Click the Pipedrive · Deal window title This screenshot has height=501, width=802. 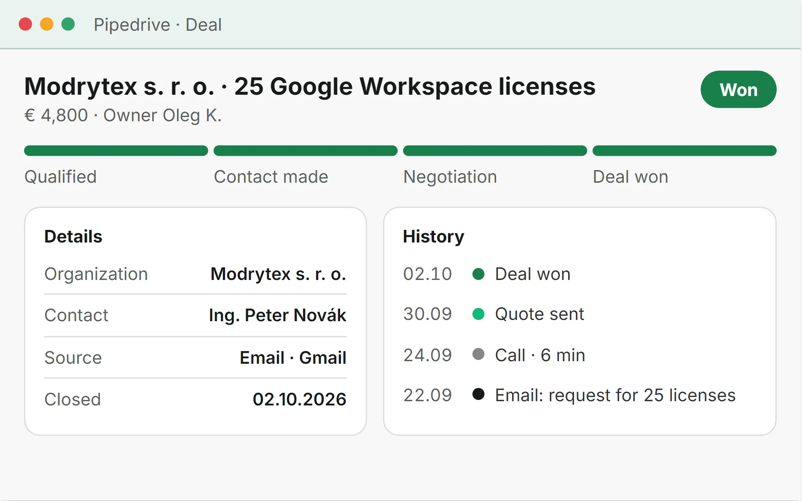158,24
